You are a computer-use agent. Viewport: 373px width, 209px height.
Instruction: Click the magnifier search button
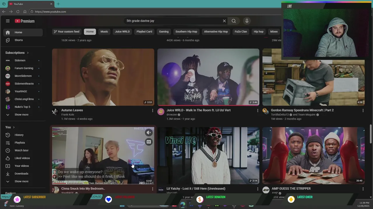coord(234,21)
